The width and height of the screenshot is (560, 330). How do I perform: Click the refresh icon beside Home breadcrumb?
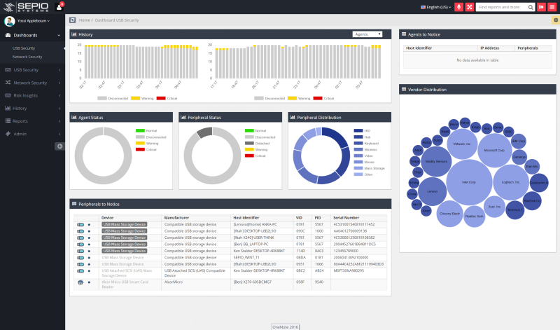[73, 20]
